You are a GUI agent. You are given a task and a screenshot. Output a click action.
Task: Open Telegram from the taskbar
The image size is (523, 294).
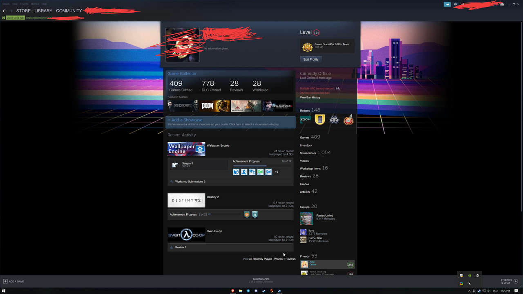point(248,291)
